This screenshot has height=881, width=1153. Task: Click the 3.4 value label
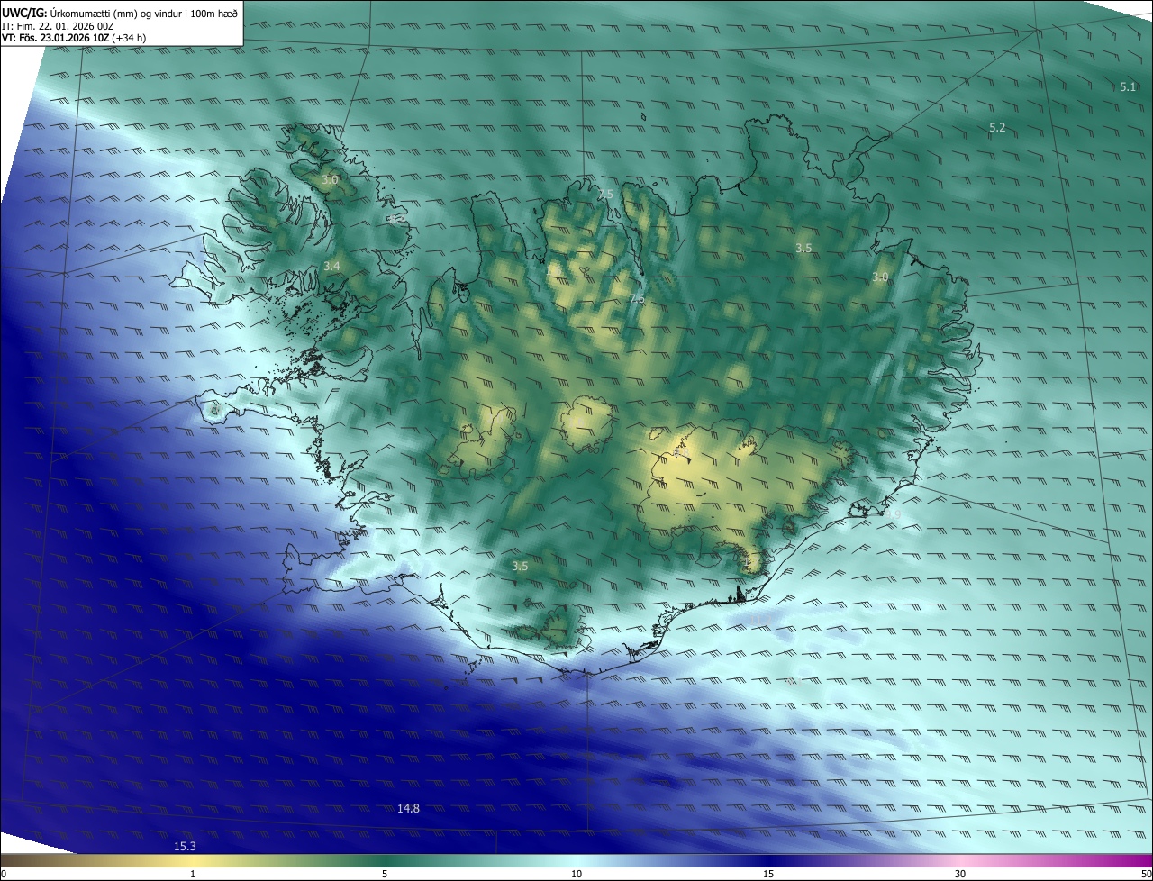[331, 266]
